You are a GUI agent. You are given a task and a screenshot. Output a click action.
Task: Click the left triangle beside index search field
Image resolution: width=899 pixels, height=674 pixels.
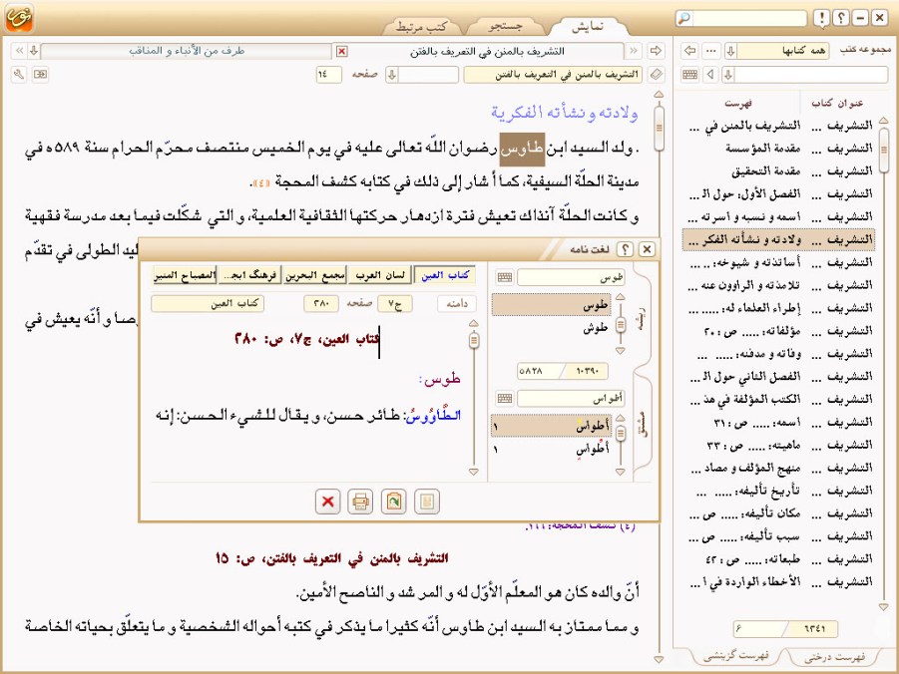click(711, 74)
